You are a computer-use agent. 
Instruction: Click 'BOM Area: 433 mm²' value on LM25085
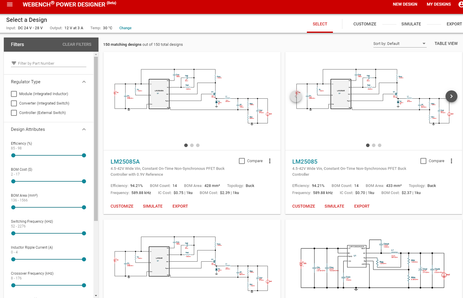click(x=383, y=186)
